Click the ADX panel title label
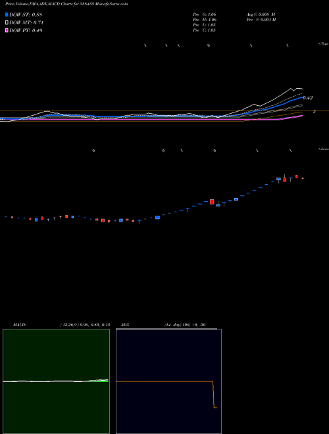 125,325
